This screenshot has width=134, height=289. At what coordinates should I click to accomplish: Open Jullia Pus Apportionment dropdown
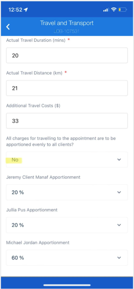(x=67, y=225)
